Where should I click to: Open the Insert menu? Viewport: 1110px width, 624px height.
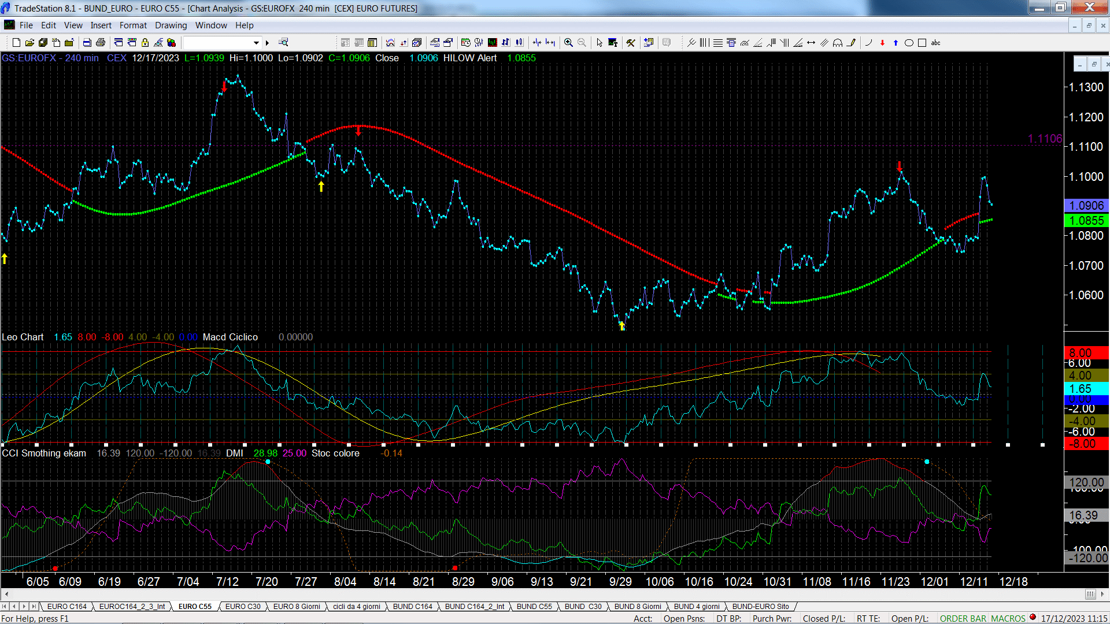[101, 25]
